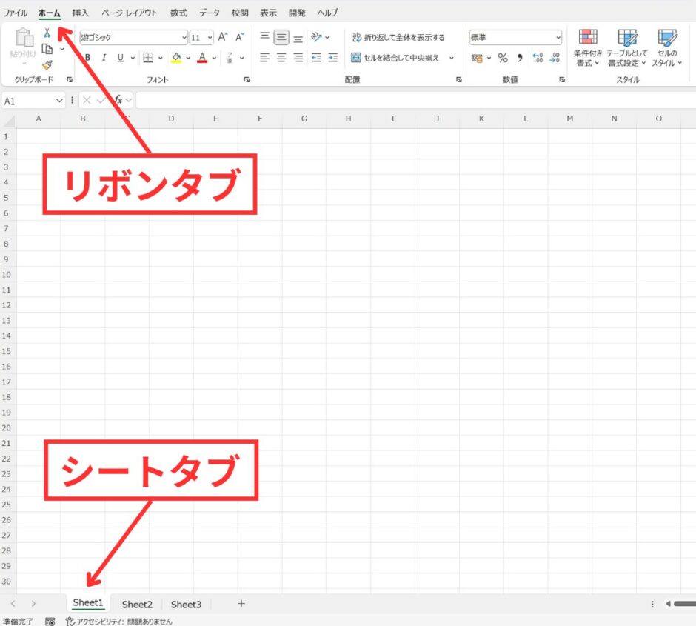Enable 折り返して全体を表示する wrap text
Viewport: 696px width, 626px height.
click(x=398, y=36)
